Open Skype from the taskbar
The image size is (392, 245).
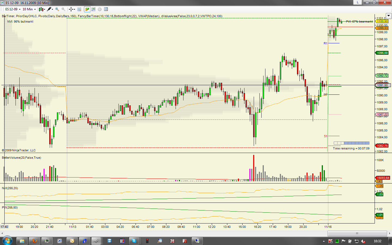(x=134, y=241)
